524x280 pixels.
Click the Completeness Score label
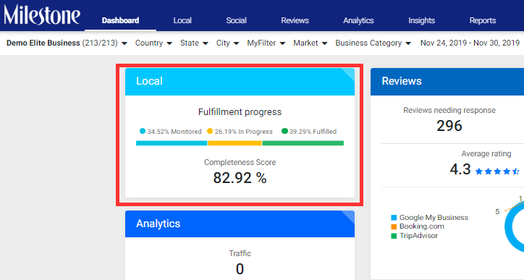tap(240, 162)
